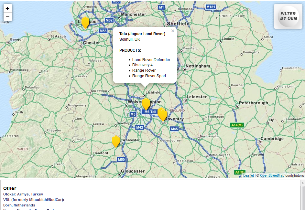Click Range Rover Sport list item
Image resolution: width=305 pixels, height=210 pixels.
[149, 76]
